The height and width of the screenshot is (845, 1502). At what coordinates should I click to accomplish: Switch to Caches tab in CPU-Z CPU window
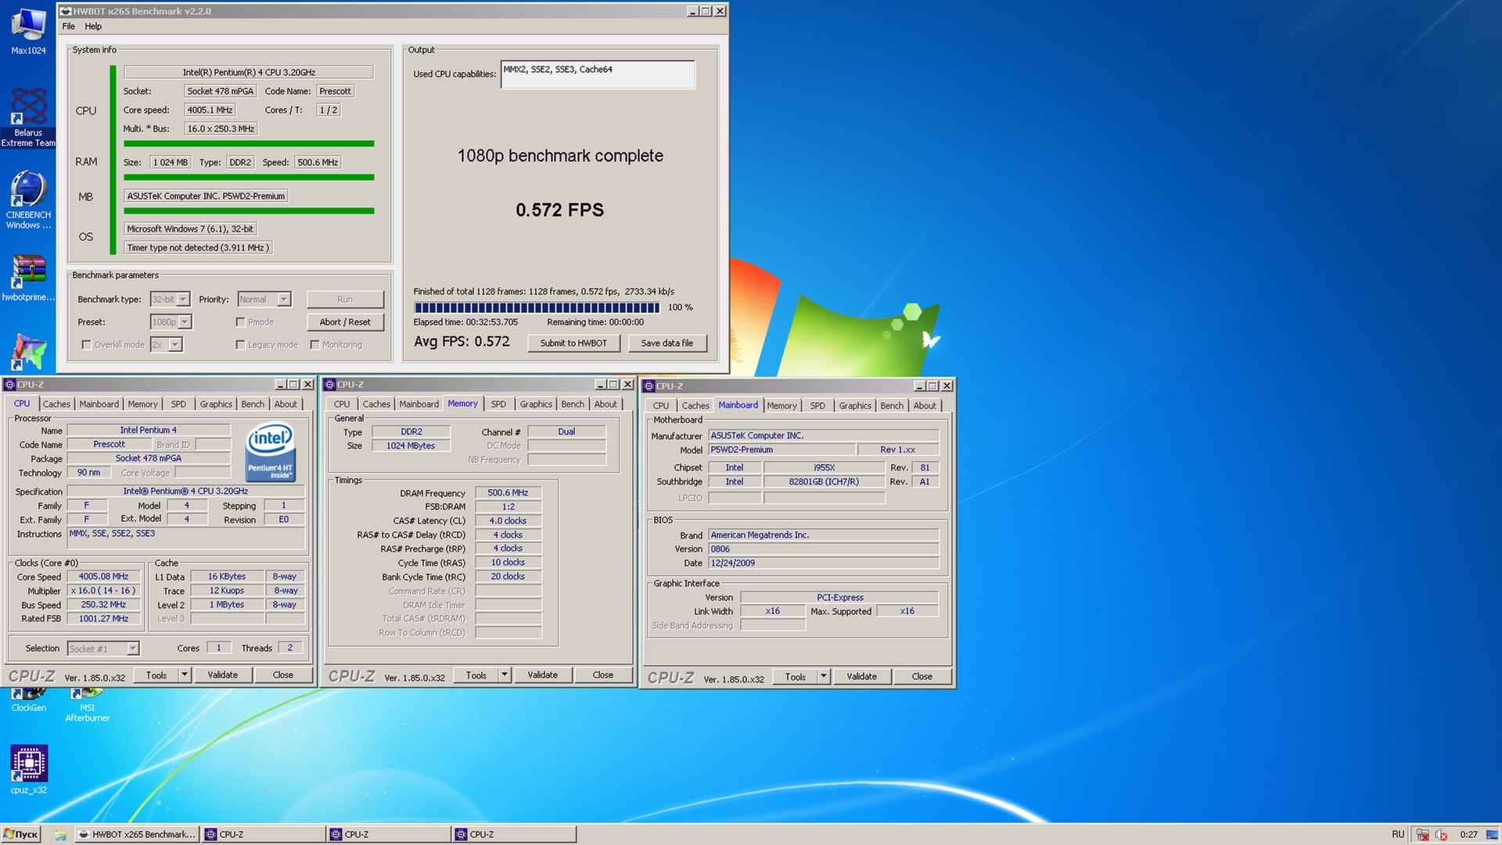[x=56, y=404]
